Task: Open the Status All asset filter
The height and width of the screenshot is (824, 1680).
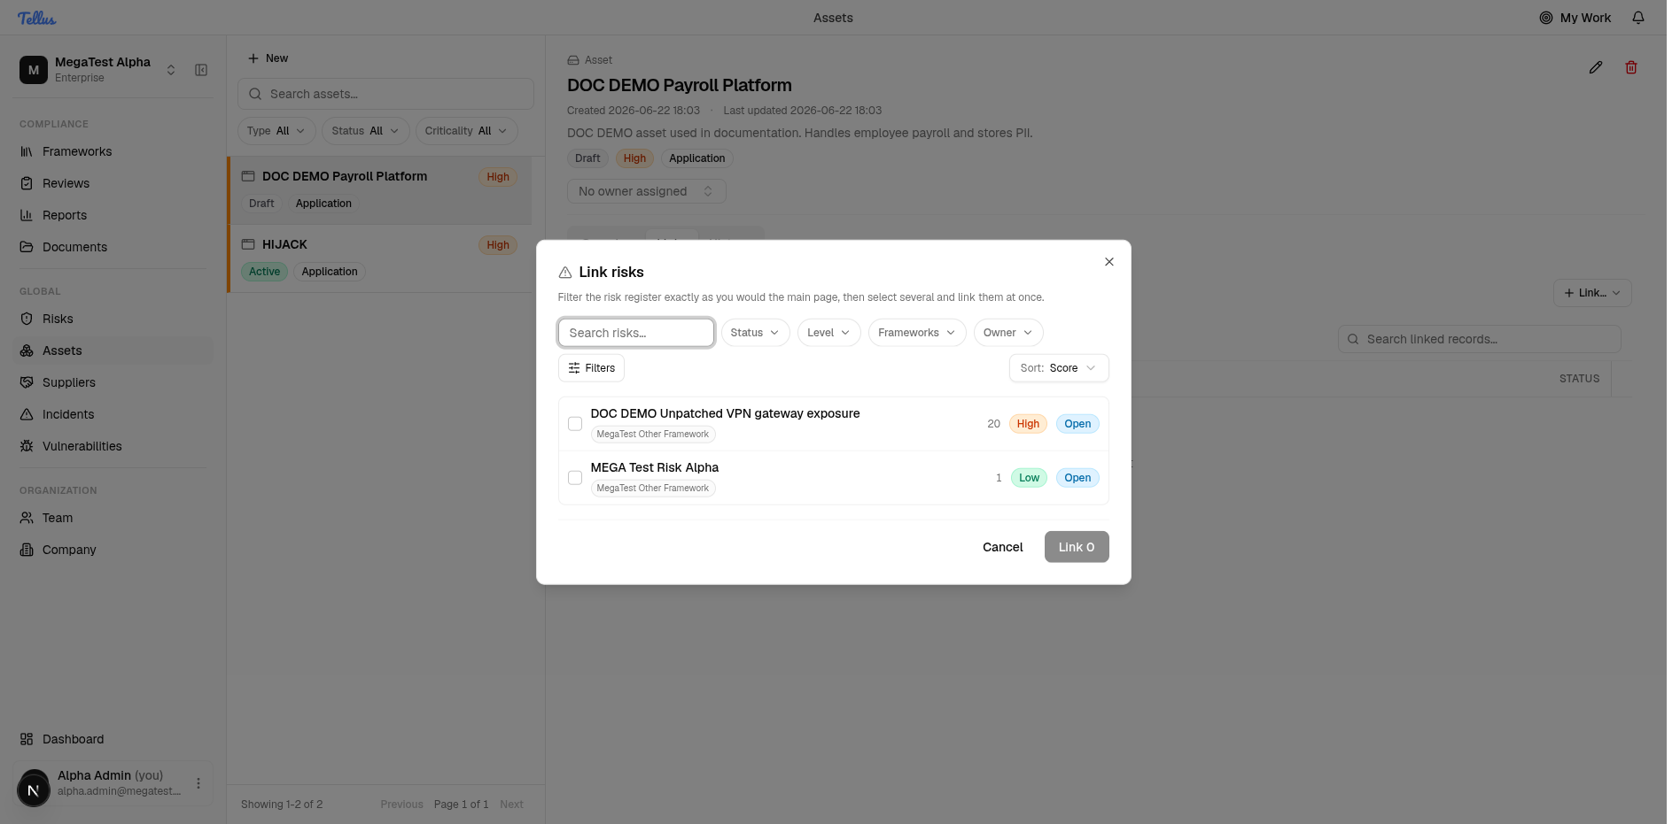Action: tap(365, 131)
